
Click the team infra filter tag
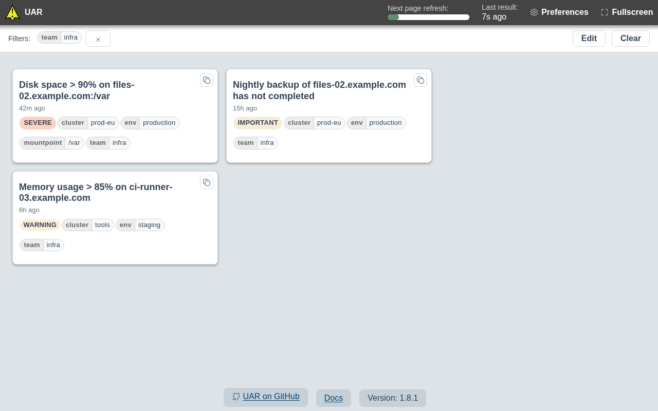click(x=59, y=38)
